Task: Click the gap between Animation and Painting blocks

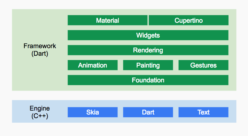Action: tap(120, 65)
